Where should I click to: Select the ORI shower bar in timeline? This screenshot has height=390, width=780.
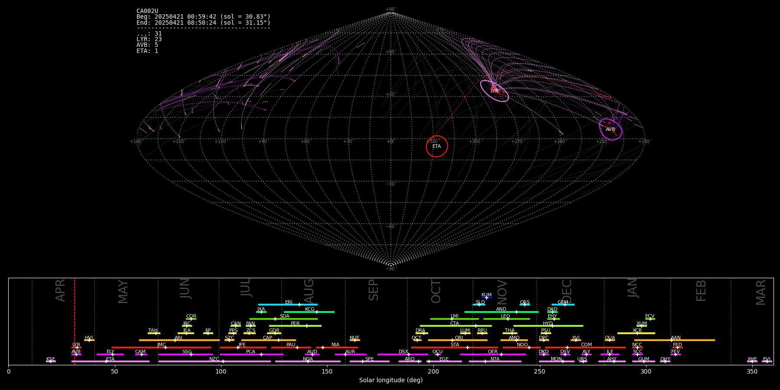(x=458, y=340)
